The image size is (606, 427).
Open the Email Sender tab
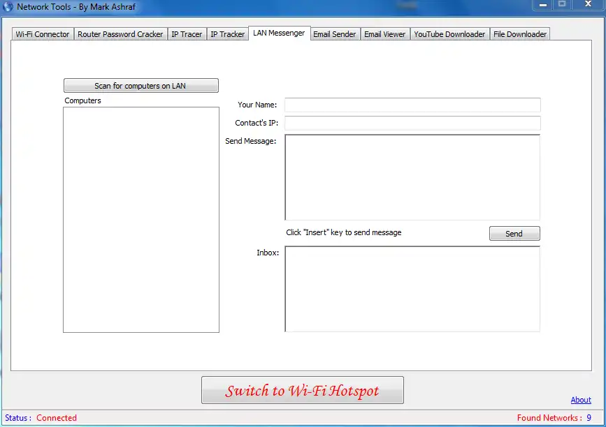334,34
